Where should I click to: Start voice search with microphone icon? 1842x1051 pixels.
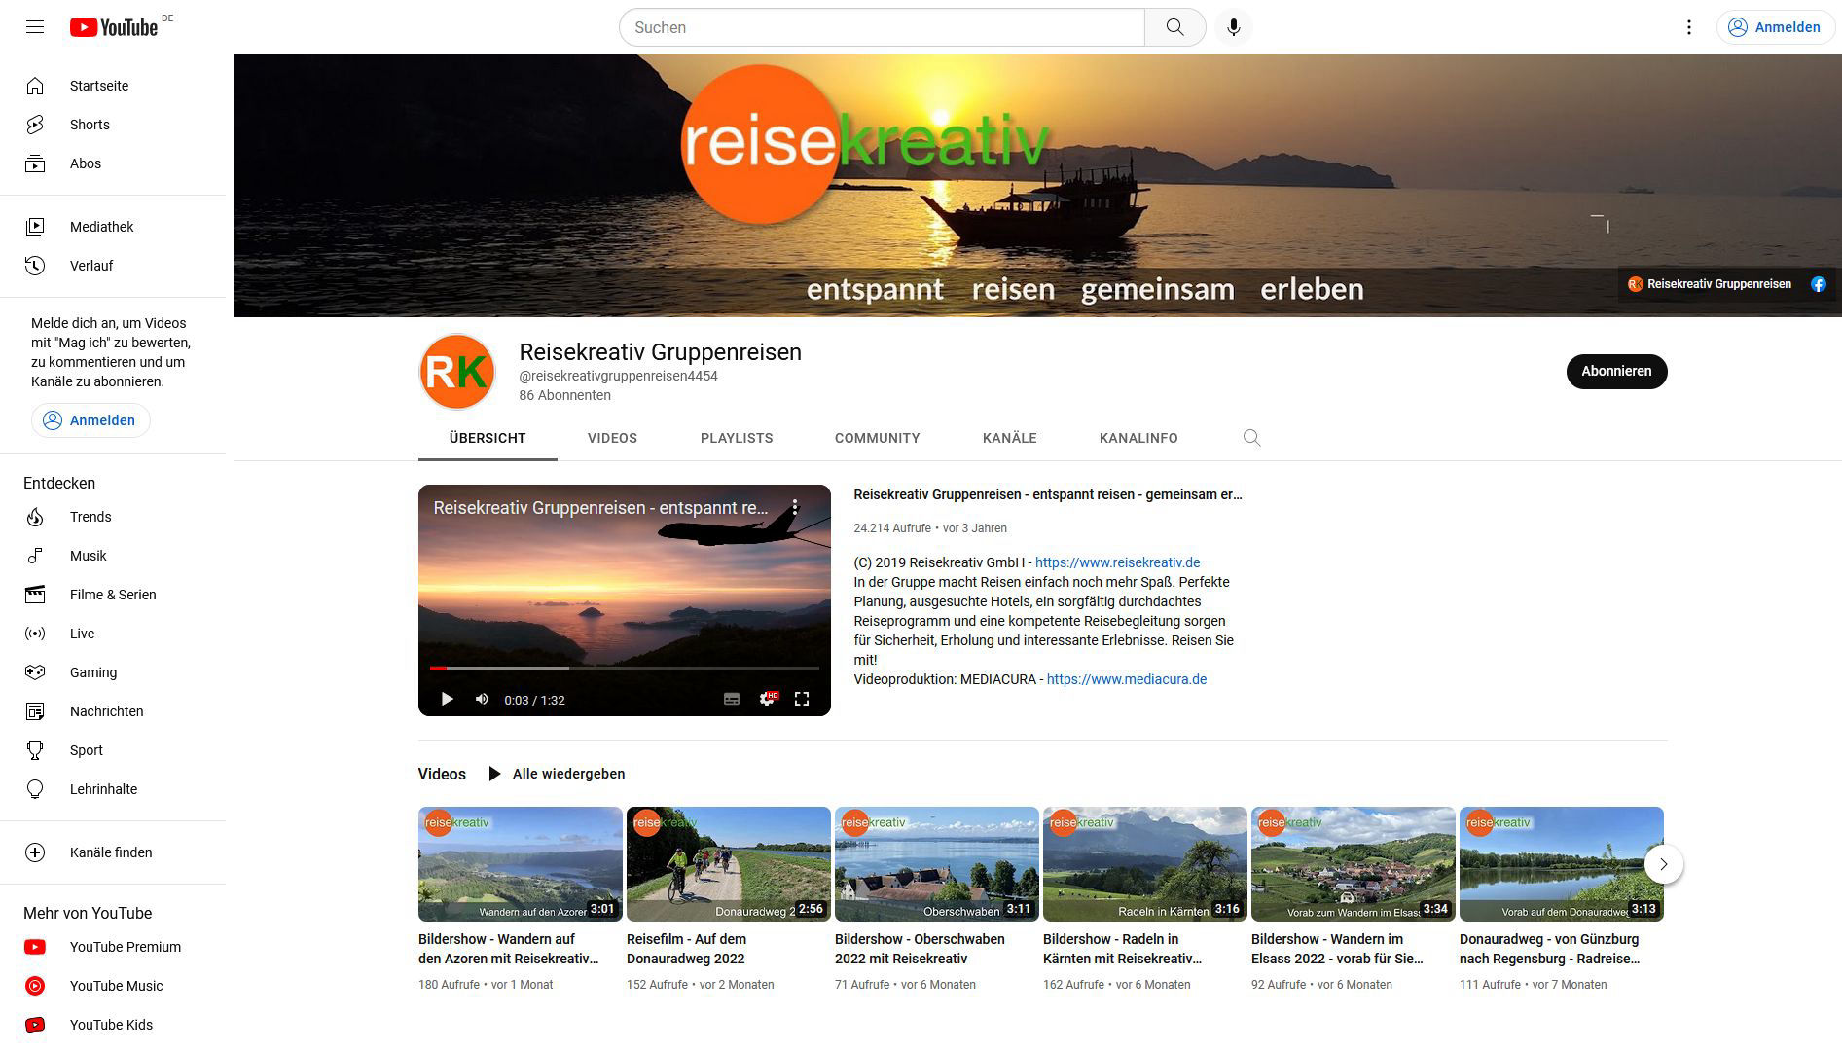click(1233, 27)
